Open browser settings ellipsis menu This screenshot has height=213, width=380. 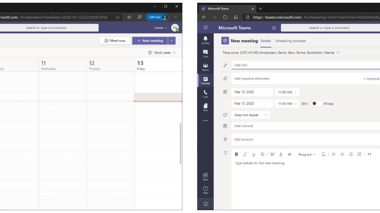(175, 17)
